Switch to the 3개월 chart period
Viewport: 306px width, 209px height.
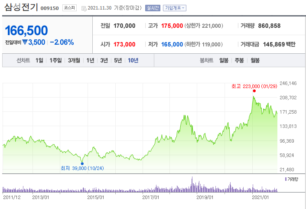click(x=74, y=60)
